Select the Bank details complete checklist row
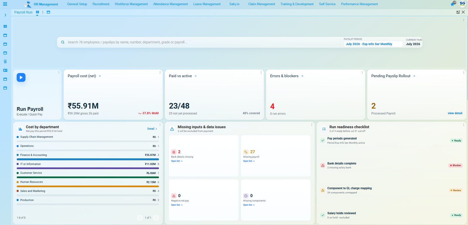Image resolution: width=468 pixels, height=225 pixels. click(x=391, y=165)
